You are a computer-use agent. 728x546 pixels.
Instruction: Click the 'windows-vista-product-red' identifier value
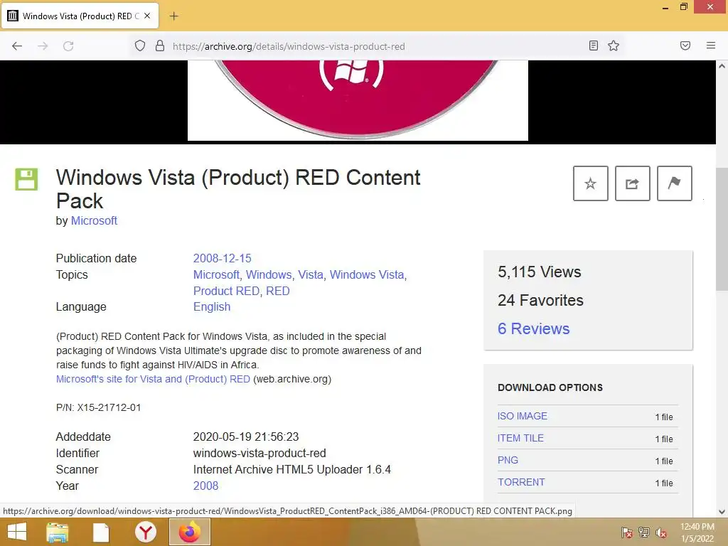coord(259,453)
